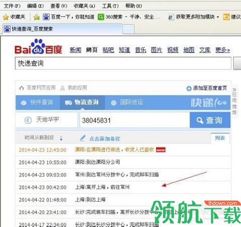Click the tracking number field 38045831

pos(135,121)
